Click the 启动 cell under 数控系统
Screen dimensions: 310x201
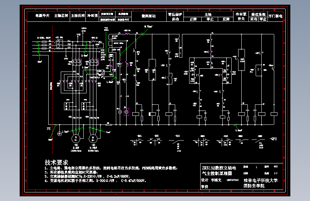(254, 19)
